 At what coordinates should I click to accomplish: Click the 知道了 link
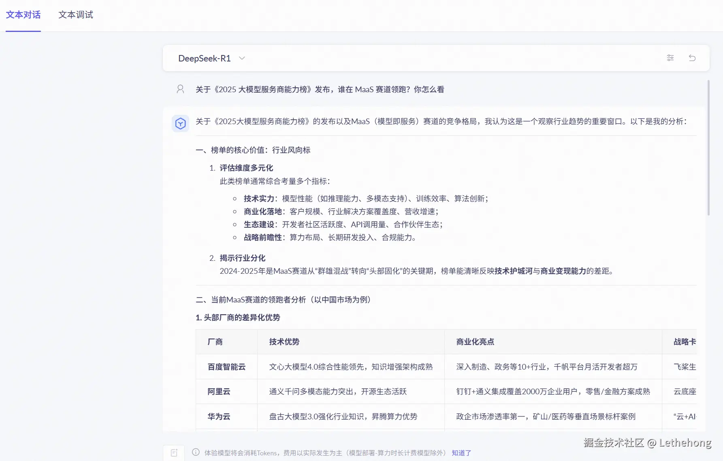point(461,453)
